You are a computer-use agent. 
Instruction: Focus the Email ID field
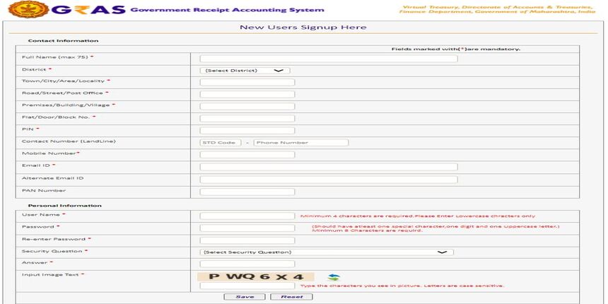[x=329, y=167]
